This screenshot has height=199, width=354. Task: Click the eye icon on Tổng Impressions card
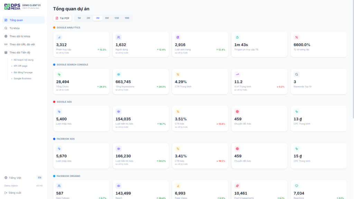click(x=119, y=75)
